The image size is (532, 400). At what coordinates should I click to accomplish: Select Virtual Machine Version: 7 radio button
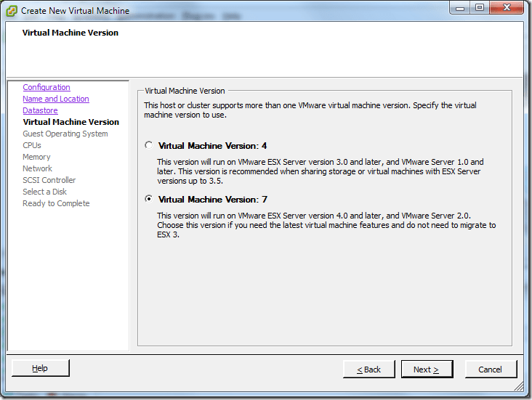(x=148, y=199)
